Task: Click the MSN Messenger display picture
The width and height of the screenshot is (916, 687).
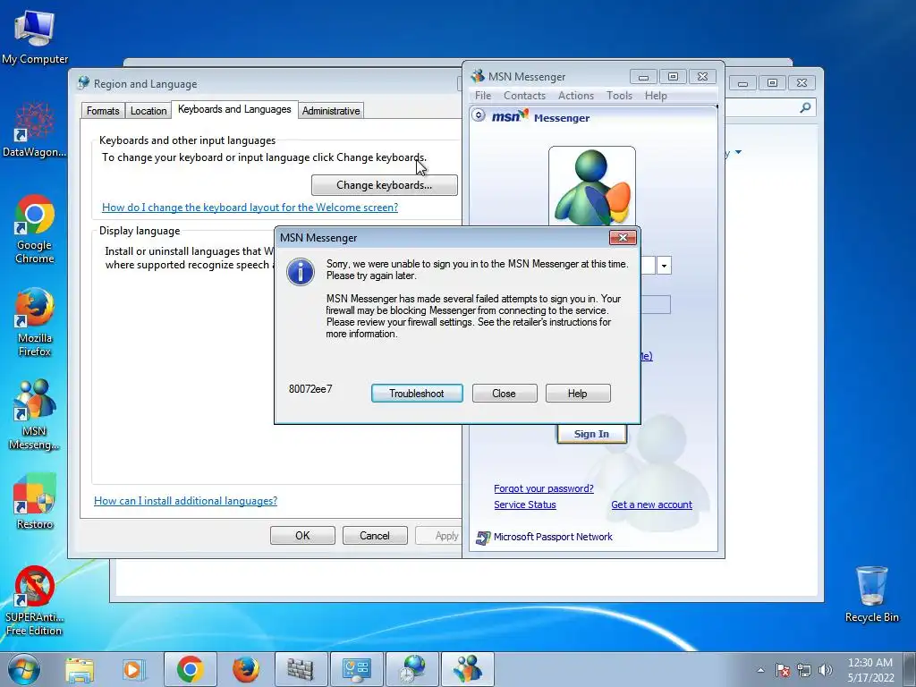Action: click(592, 187)
